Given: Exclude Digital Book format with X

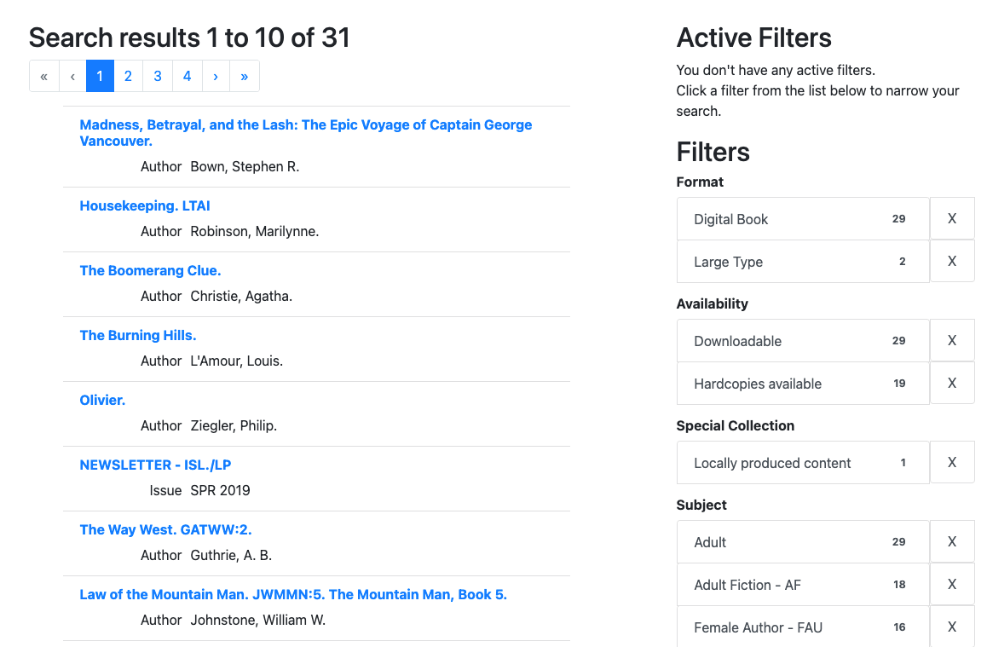Looking at the screenshot, I should coord(951,219).
